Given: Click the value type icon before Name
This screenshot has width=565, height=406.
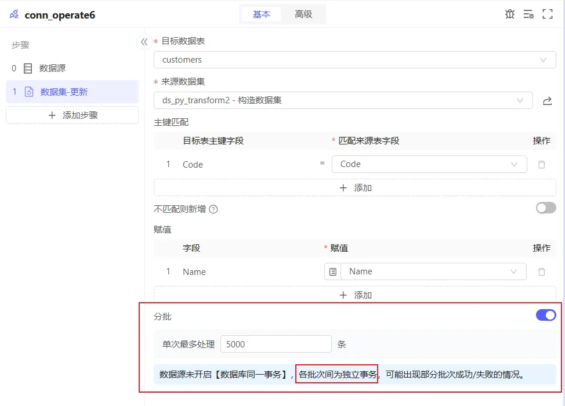Looking at the screenshot, I should pos(332,272).
